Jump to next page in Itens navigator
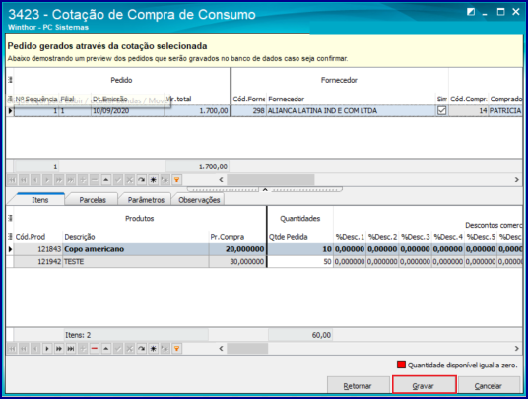Viewport: 528px width, 399px height. [x=59, y=348]
